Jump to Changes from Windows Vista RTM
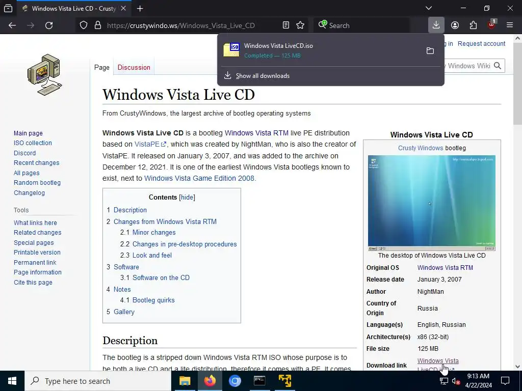This screenshot has width=522, height=391. 162,222
